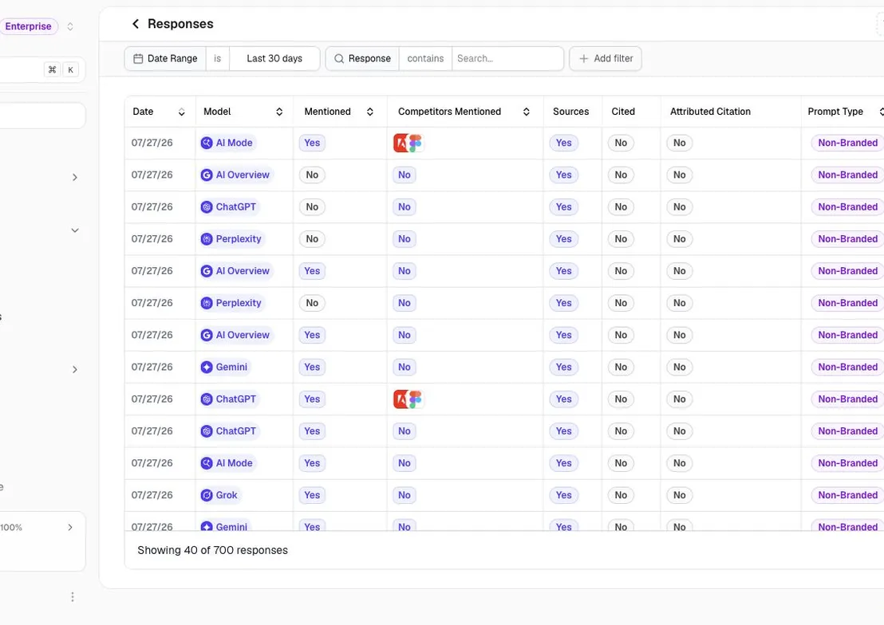Click the Enterprise badge
The image size is (884, 625).
click(x=28, y=26)
